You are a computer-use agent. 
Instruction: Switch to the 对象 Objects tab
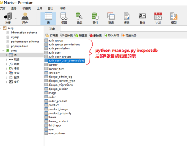click(52, 29)
